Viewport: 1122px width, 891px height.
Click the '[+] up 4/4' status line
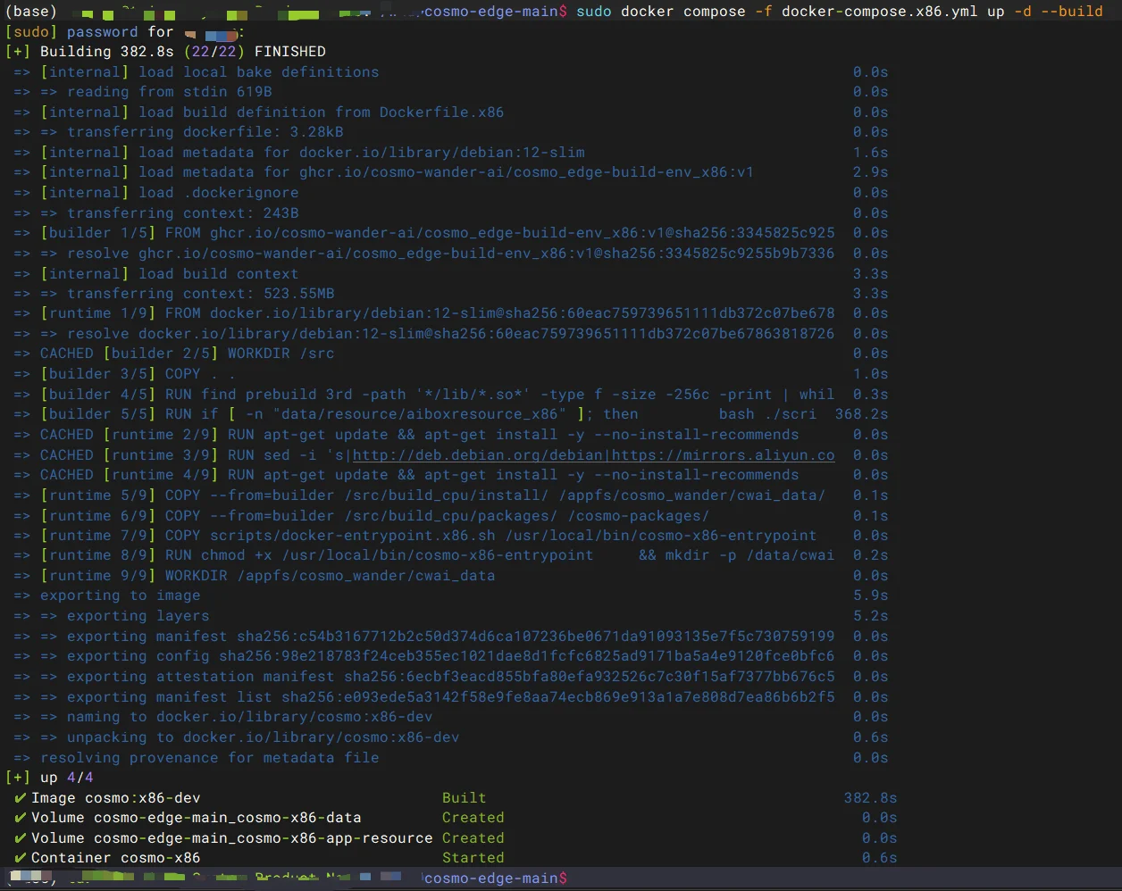[x=49, y=778]
